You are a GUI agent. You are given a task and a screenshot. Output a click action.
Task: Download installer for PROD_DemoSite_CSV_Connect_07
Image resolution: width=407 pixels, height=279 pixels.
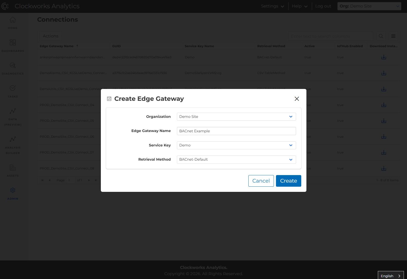click(384, 152)
